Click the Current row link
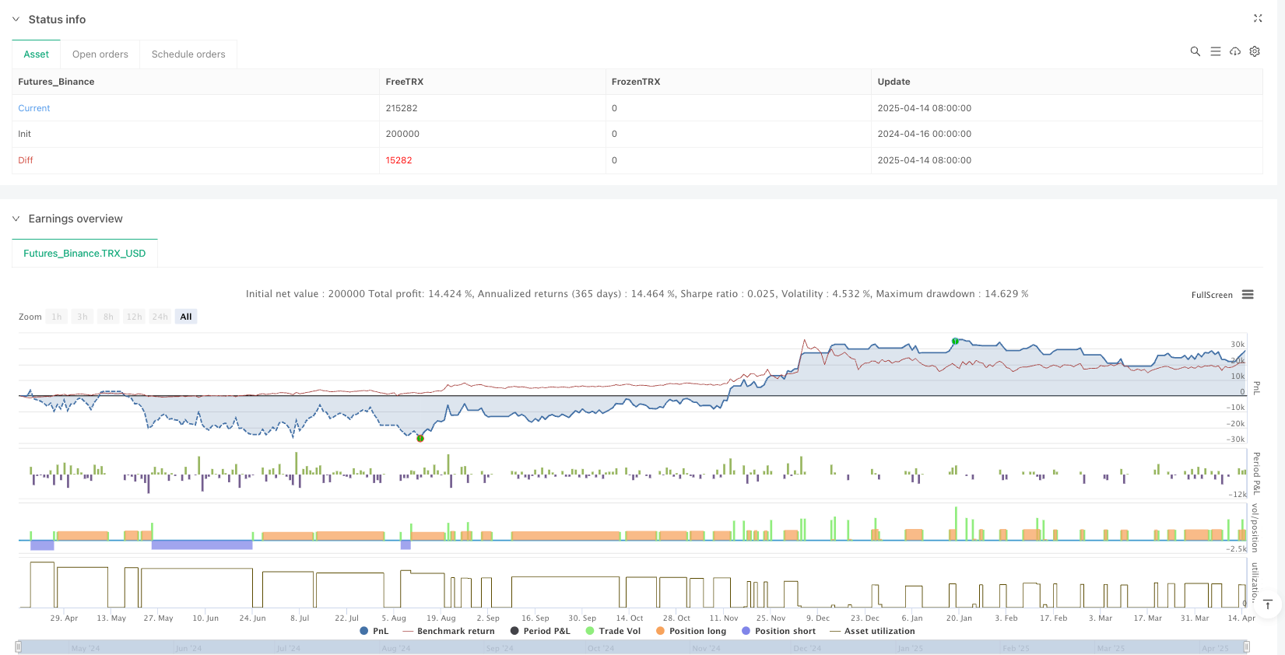This screenshot has height=655, width=1285. click(34, 108)
